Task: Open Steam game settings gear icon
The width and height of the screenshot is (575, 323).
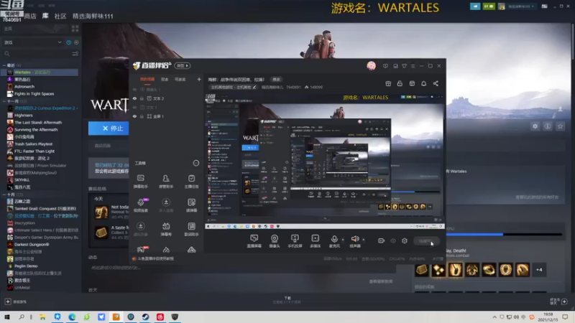Action: [x=535, y=126]
